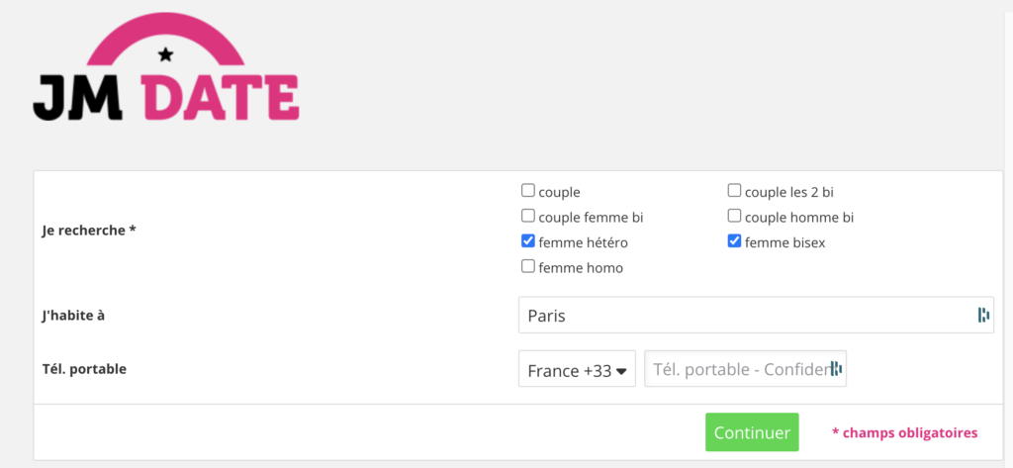Screen dimensions: 1013x468
Task: Click the password manager icon in the Paris field
Action: click(983, 316)
